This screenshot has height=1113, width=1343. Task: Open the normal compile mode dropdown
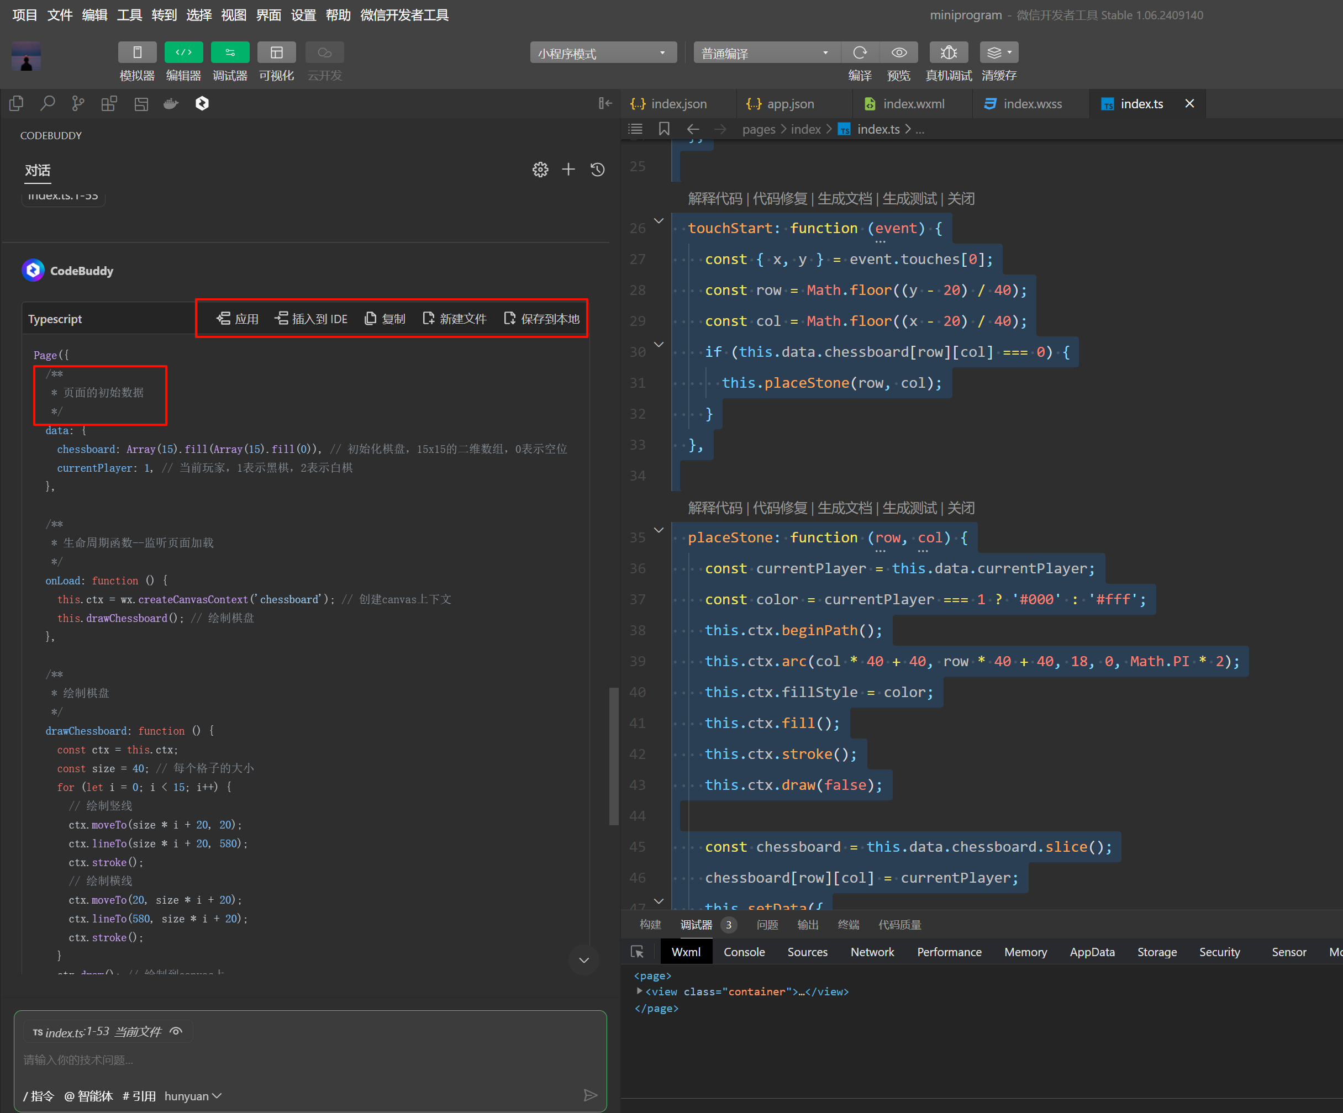click(x=766, y=53)
